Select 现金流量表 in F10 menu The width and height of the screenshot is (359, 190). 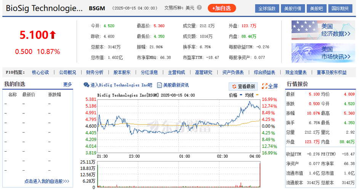[296, 73]
